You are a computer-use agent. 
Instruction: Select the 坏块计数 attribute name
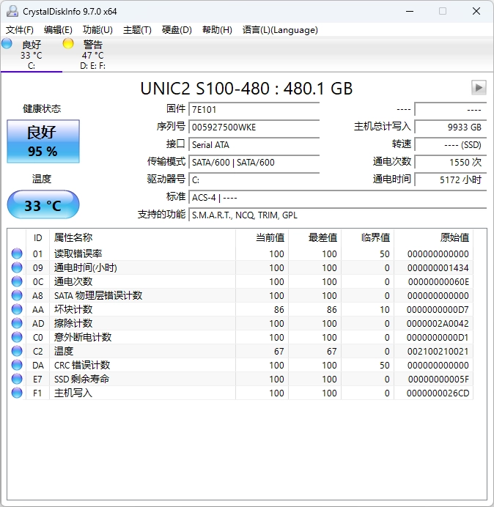point(73,309)
